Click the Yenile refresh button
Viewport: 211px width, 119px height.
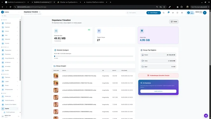pyautogui.click(x=174, y=22)
